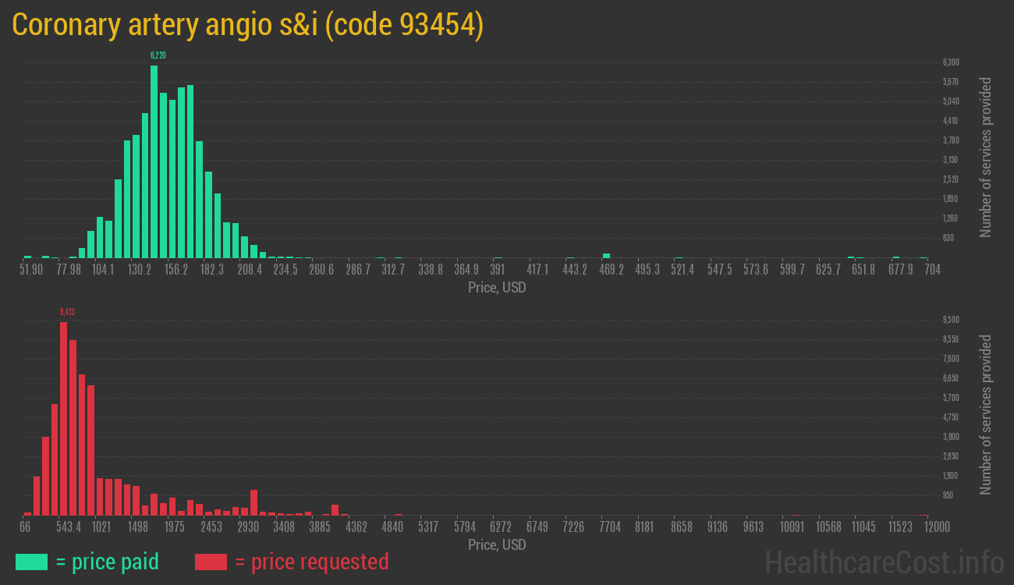Click the small green bar near 469.2

(x=606, y=255)
